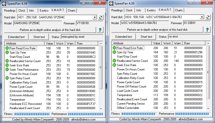The height and width of the screenshot is (123, 215).
Task: Open Exotics tab in right window
Action: [x=151, y=10]
